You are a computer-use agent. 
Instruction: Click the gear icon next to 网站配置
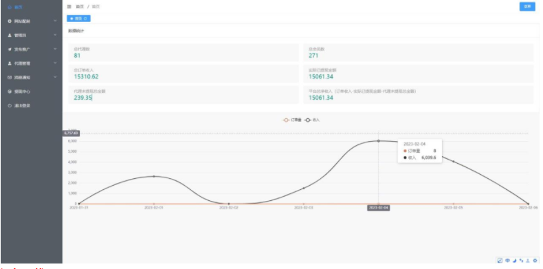click(10, 21)
